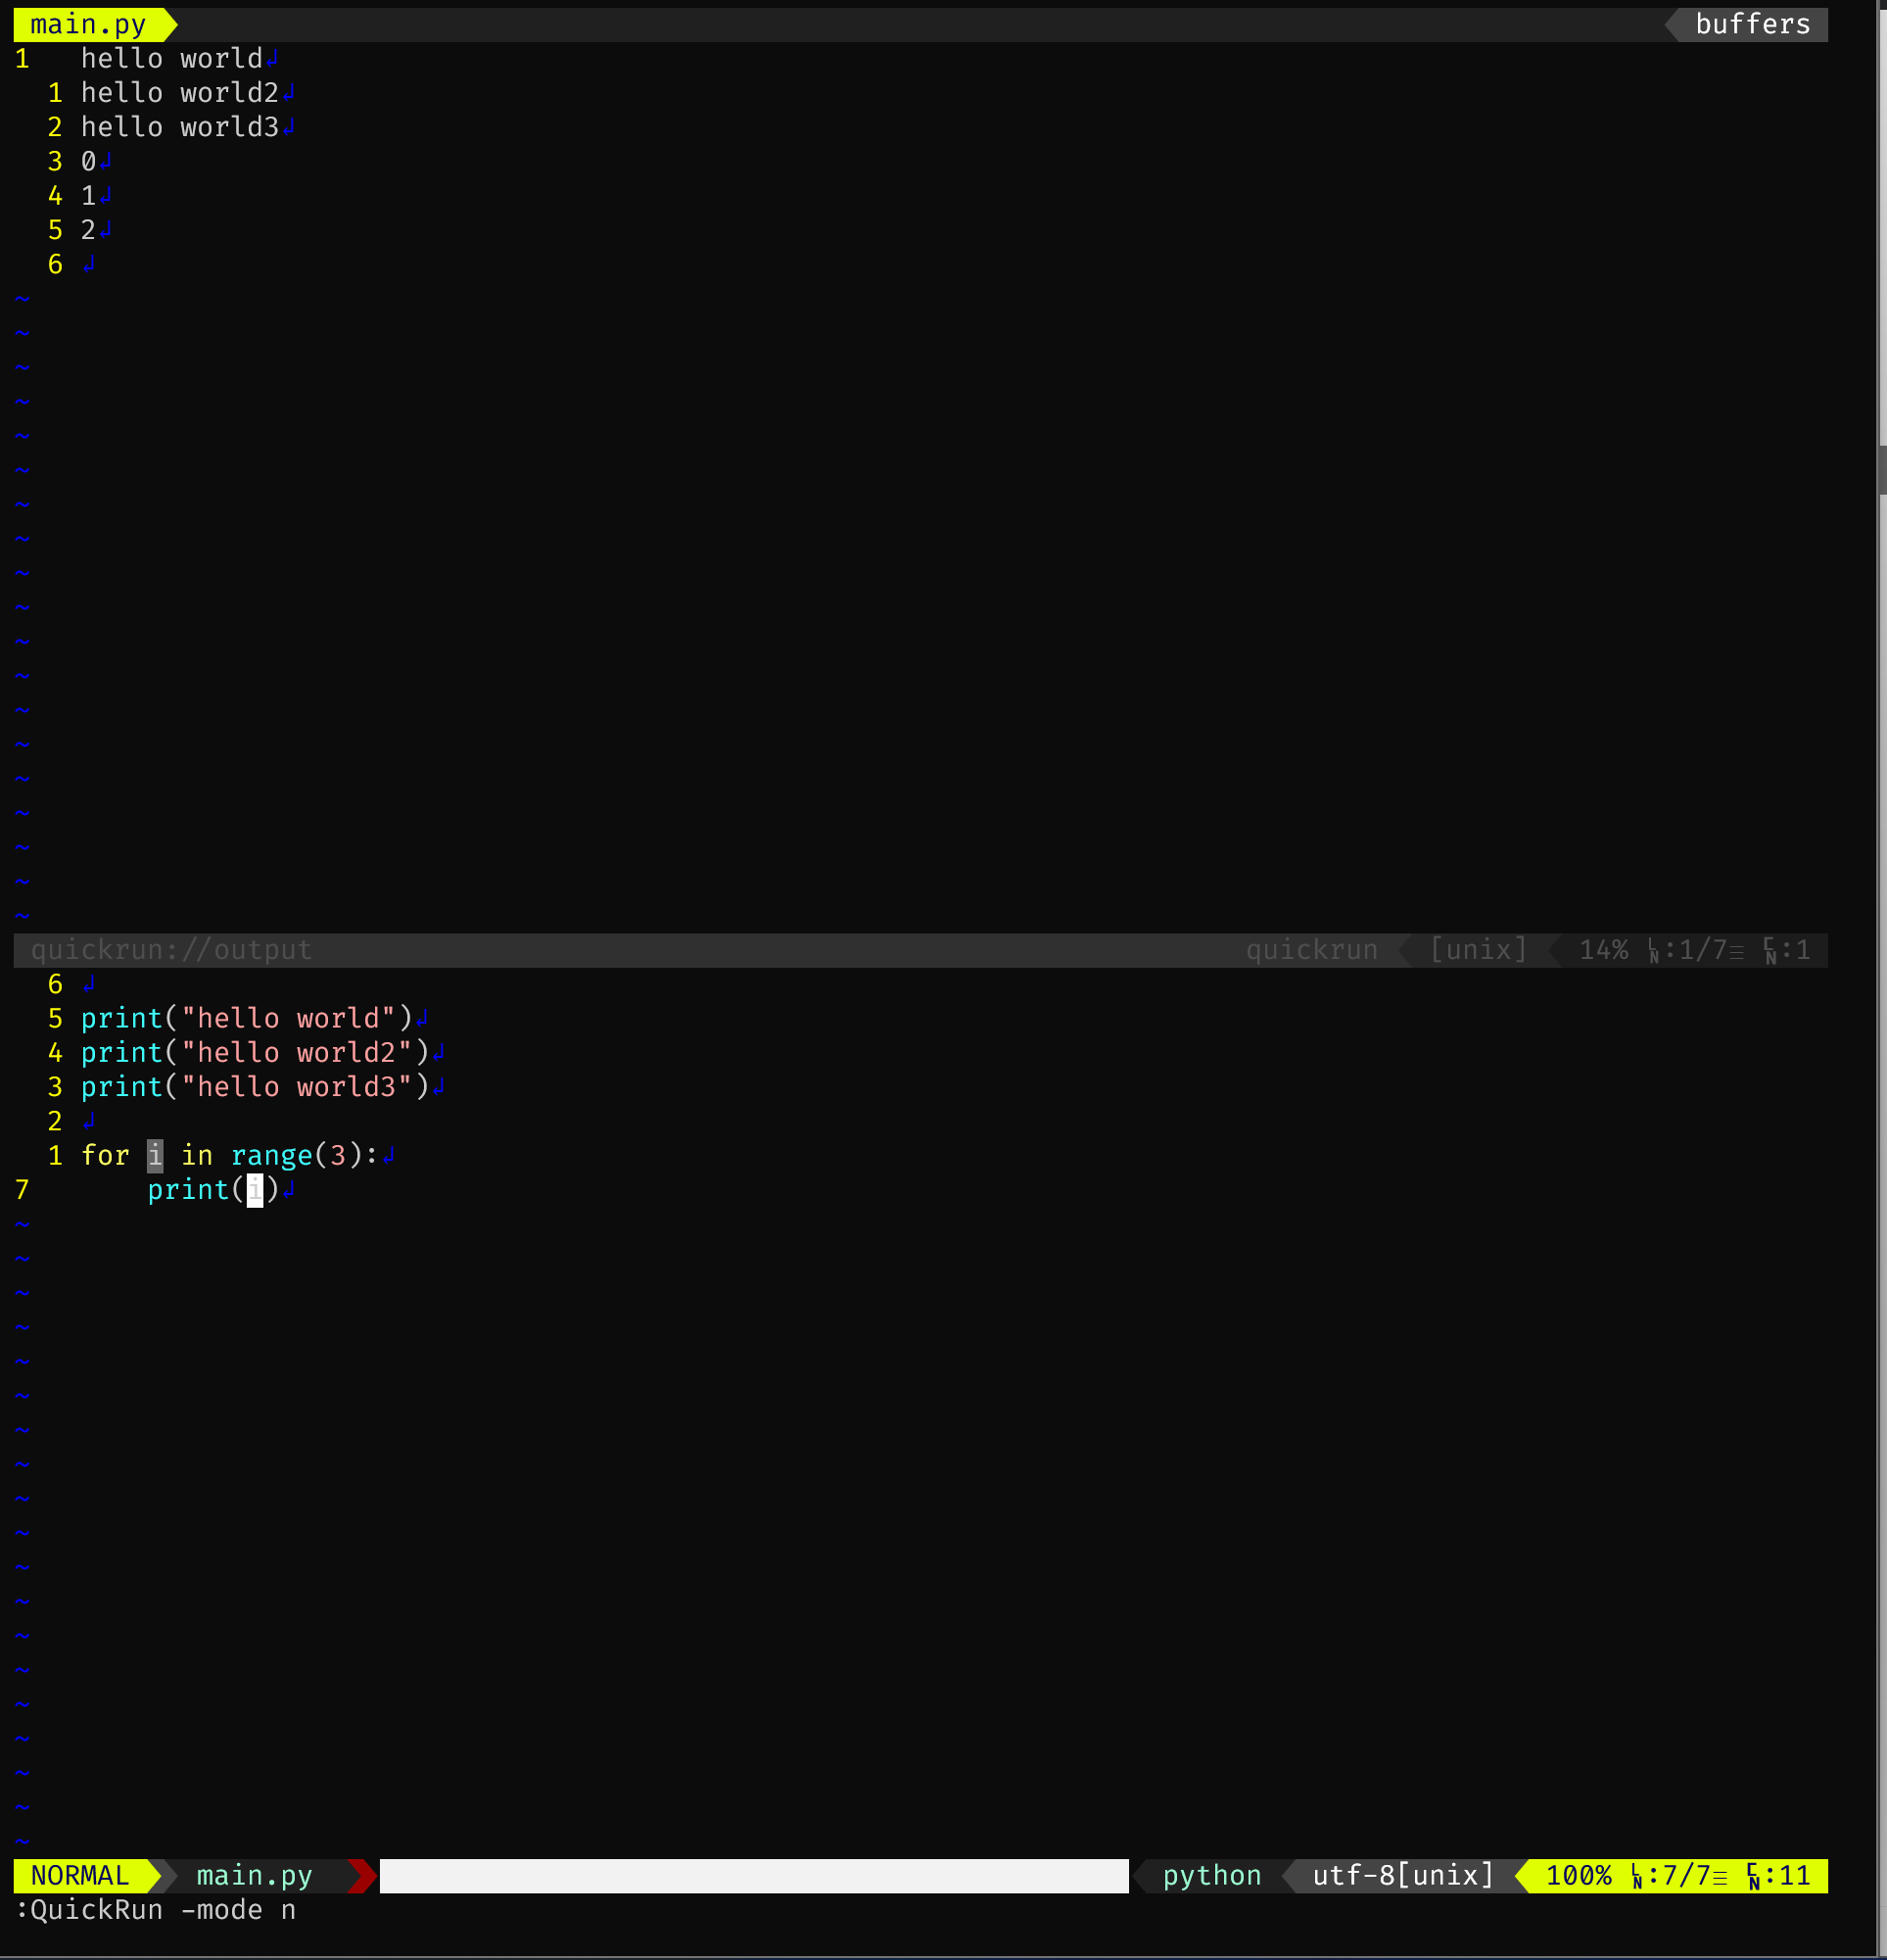Click the utf-8[unix] encoding indicator

coord(1402,1875)
